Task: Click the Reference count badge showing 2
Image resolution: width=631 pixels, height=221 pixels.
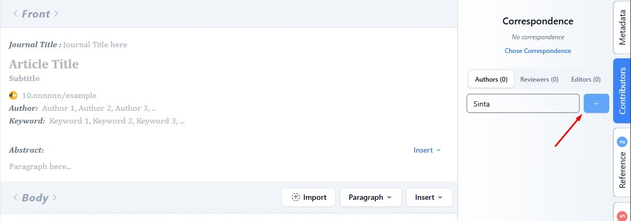Action: 623,142
